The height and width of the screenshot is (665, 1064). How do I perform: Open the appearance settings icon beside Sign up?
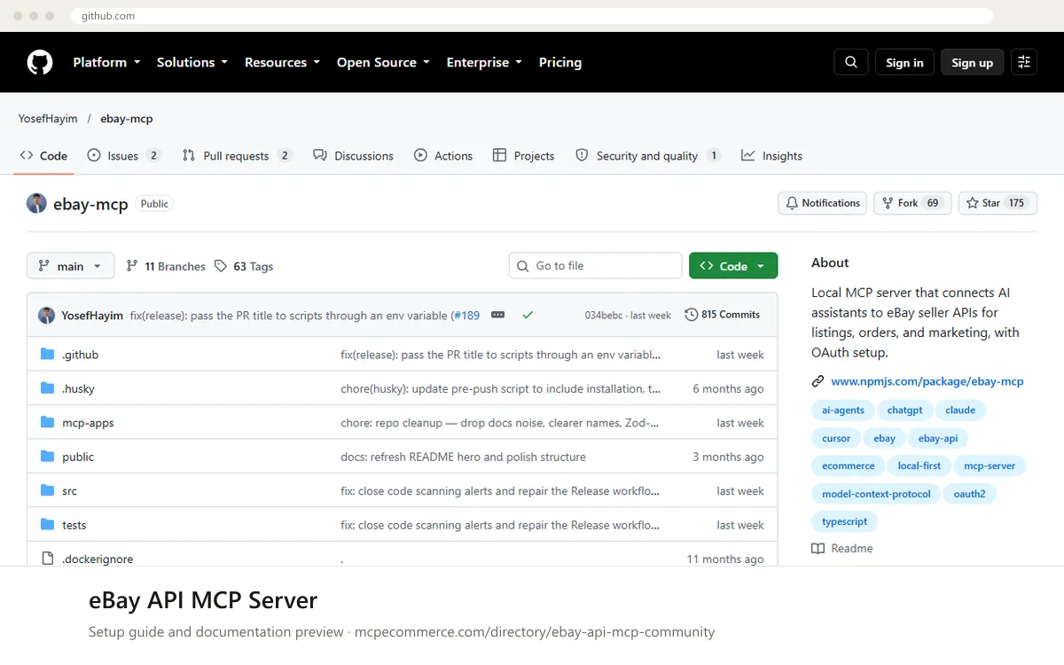pyautogui.click(x=1024, y=62)
